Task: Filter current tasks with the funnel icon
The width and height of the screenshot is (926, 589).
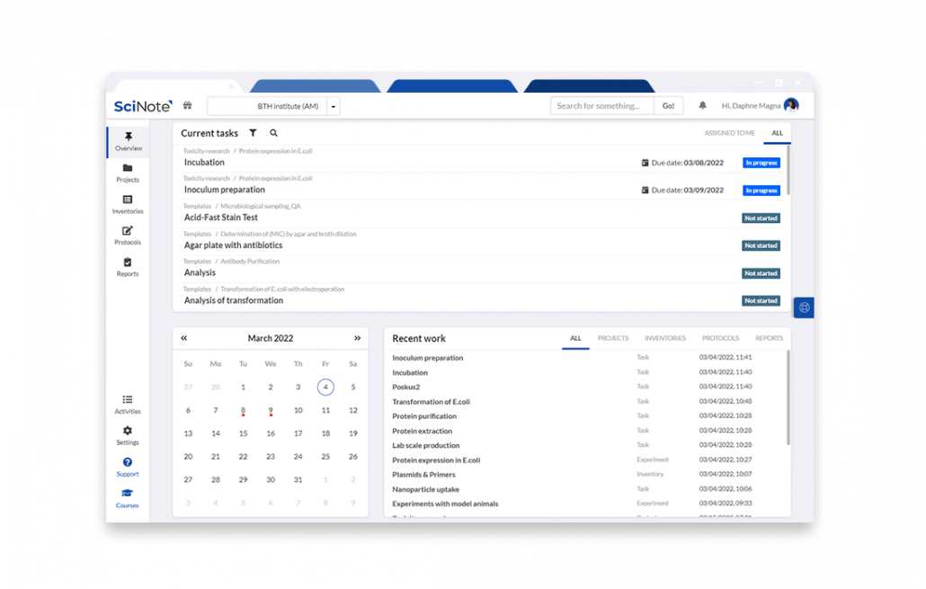Action: 253,132
